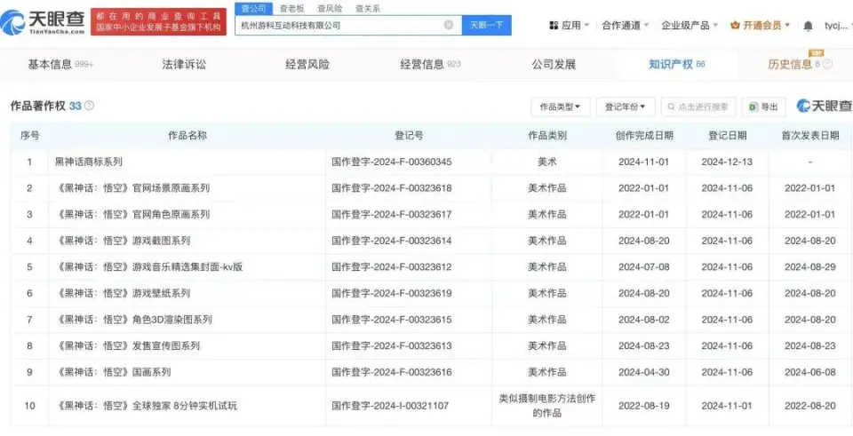Open the 登记年份 filter dropdown
This screenshot has height=436, width=853.
coord(626,107)
